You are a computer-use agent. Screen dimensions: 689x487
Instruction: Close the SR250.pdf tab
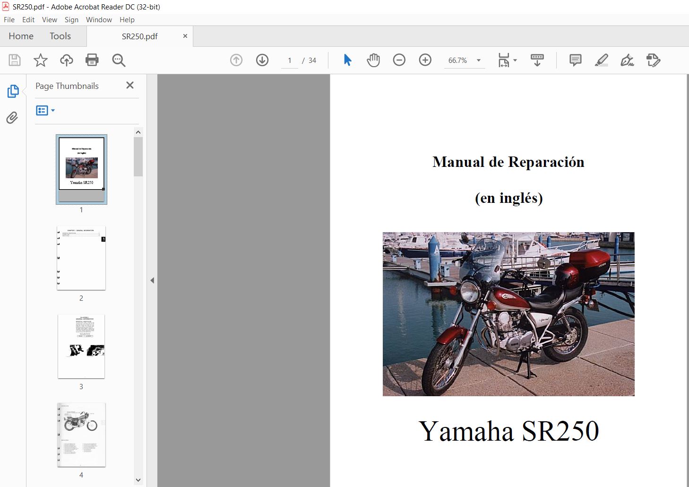(185, 36)
